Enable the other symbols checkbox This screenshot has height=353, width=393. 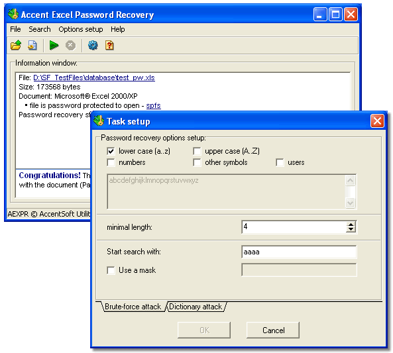pos(197,162)
